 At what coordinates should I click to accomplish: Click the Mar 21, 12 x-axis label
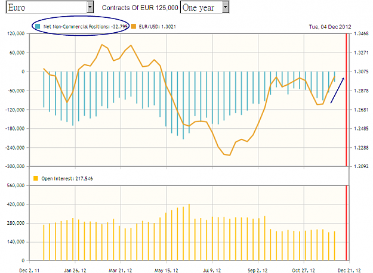(x=121, y=271)
